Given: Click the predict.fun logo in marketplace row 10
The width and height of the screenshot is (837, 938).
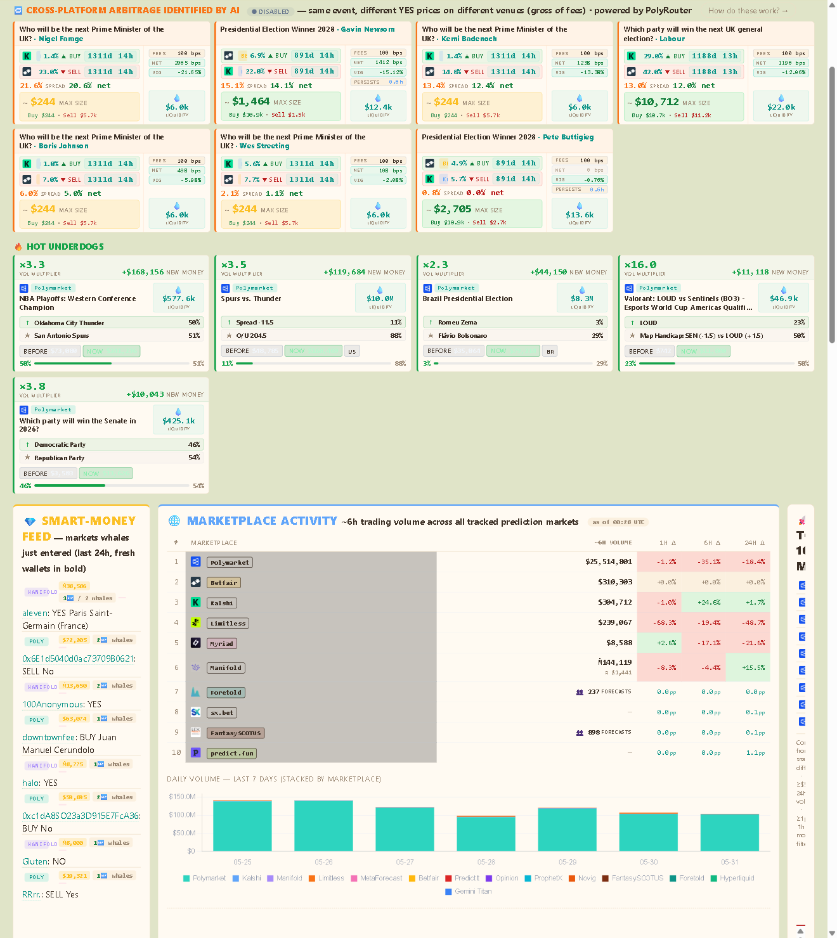Looking at the screenshot, I should 195,753.
